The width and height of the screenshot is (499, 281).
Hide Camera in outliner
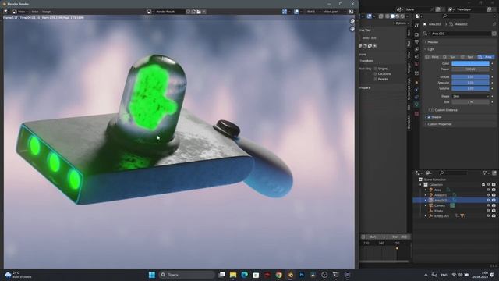pyautogui.click(x=488, y=205)
